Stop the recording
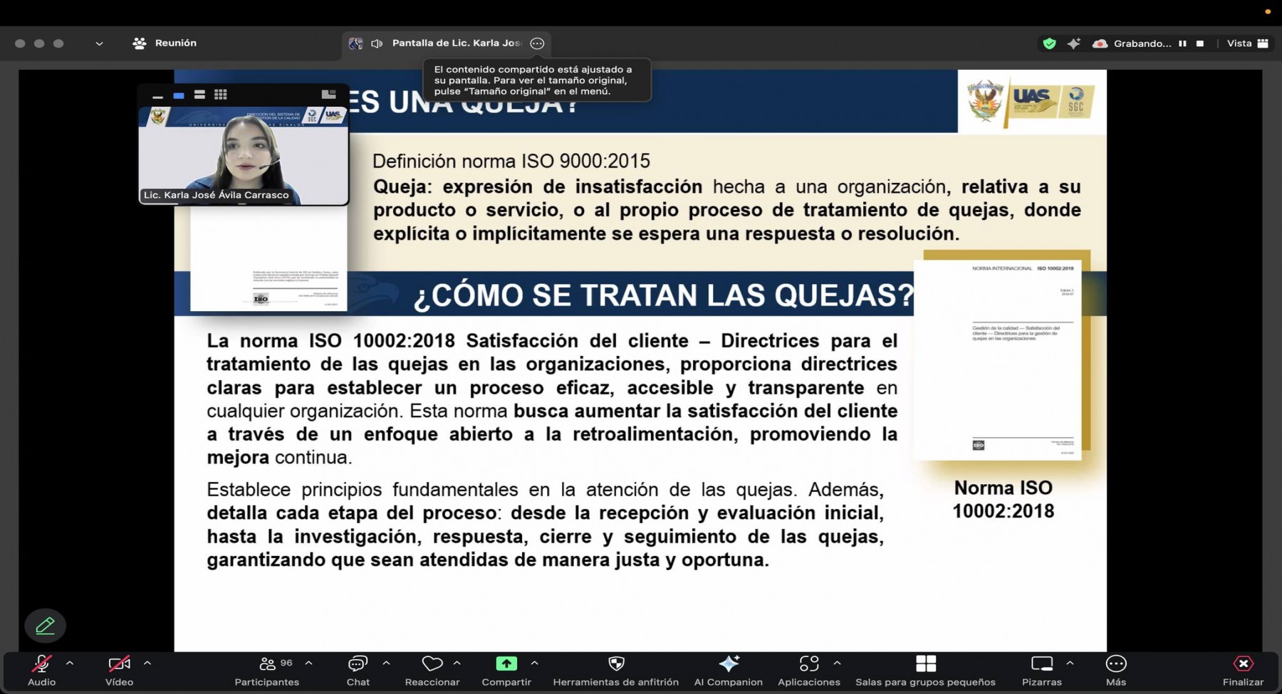Image resolution: width=1282 pixels, height=694 pixels. pos(1200,43)
